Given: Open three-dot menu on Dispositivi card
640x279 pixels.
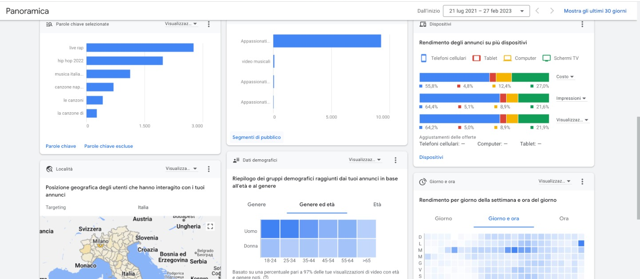Looking at the screenshot, I should tap(582, 24).
